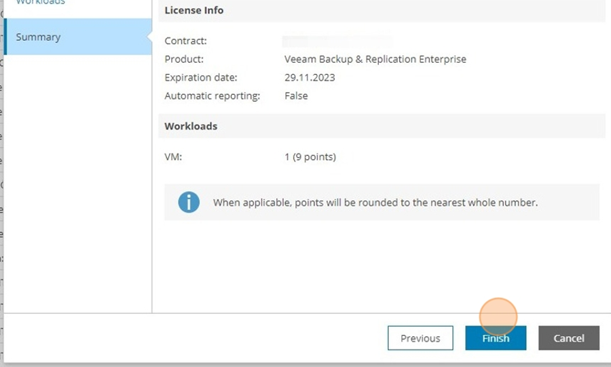Image resolution: width=611 pixels, height=367 pixels.
Task: Click the Finish button
Action: [496, 338]
